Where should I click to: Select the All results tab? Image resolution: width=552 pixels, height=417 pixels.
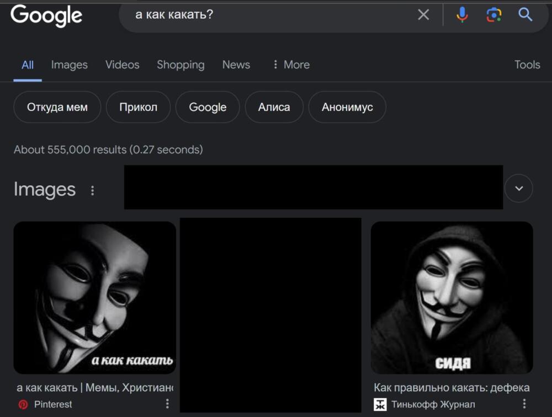(28, 65)
